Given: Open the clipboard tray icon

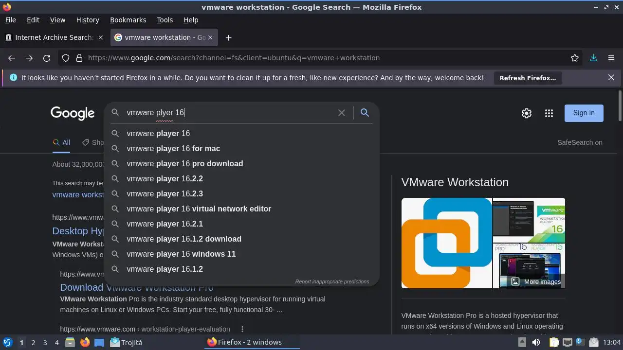Looking at the screenshot, I should click(x=554, y=342).
